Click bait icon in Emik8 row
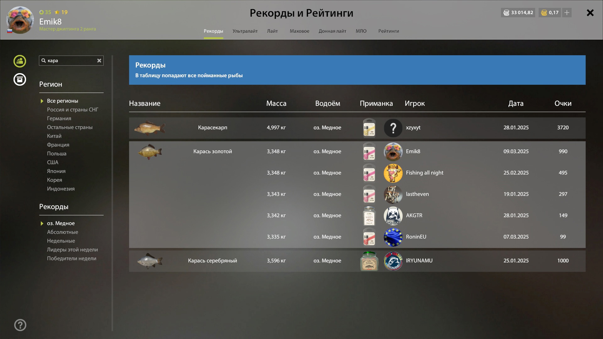Viewport: 603px width, 339px height. (369, 152)
